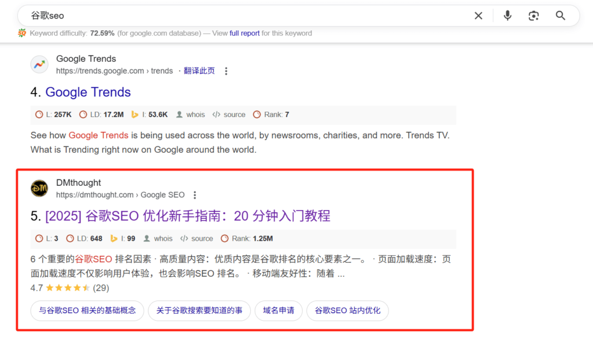Clear the search box with the X icon
Viewport: 593px width, 338px height.
pyautogui.click(x=478, y=16)
